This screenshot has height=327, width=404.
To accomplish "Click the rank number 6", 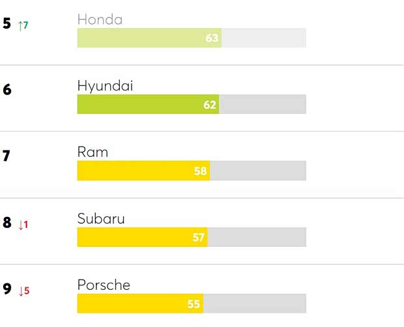I will (7, 90).
